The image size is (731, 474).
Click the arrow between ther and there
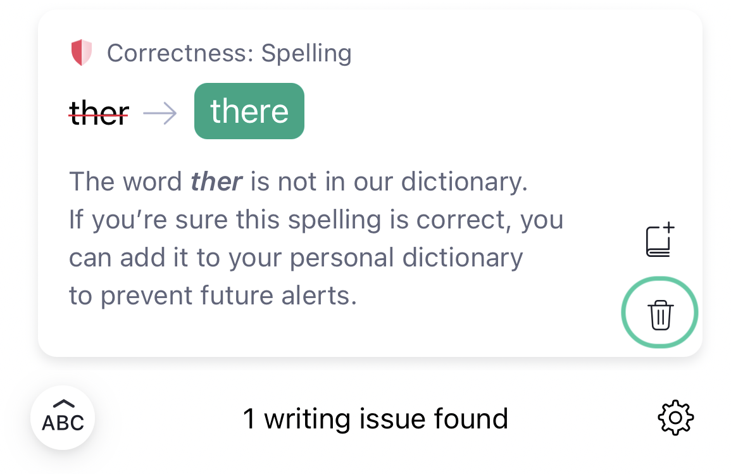[x=160, y=113]
